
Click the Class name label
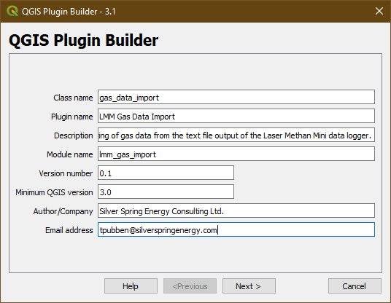pyautogui.click(x=73, y=98)
